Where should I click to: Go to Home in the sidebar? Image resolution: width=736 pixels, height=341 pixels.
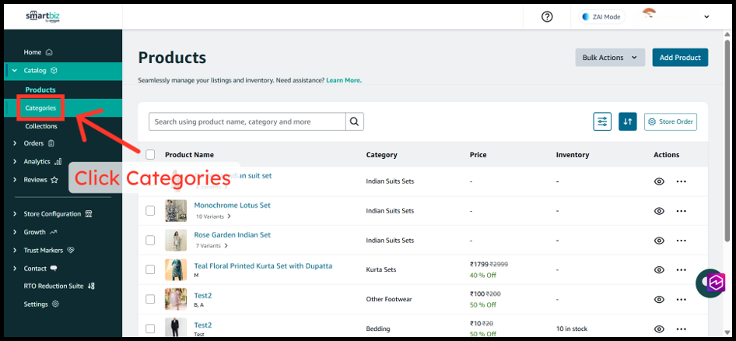(33, 52)
